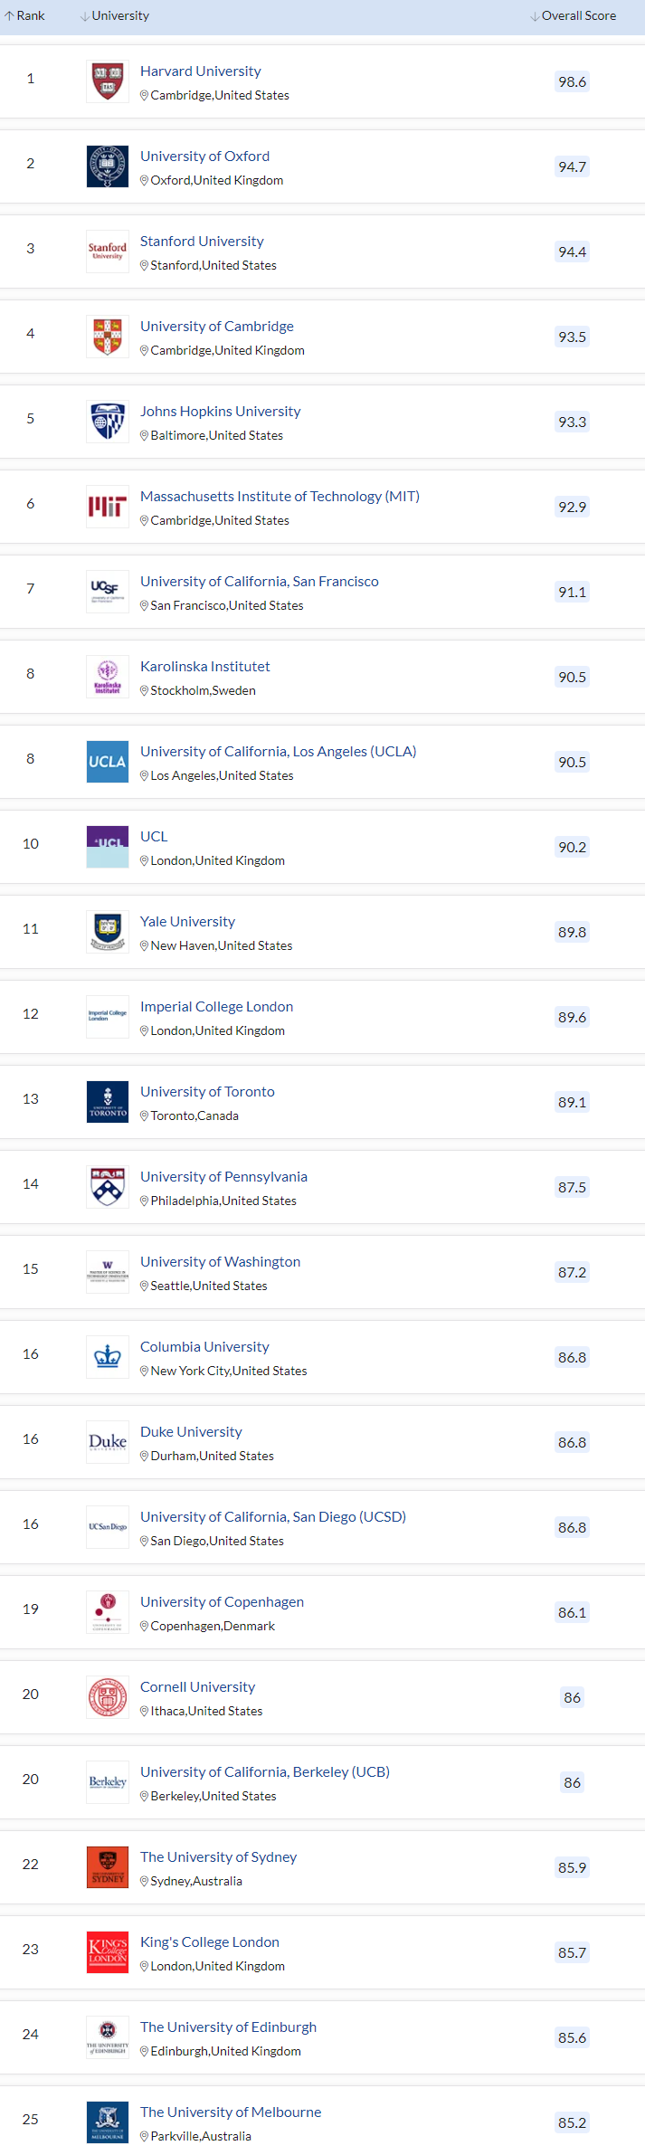Open the Stanford University link
Image resolution: width=645 pixels, height=2155 pixels.
pos(202,242)
